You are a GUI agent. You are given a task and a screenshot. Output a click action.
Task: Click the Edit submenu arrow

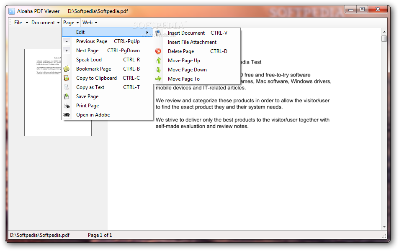tap(147, 32)
